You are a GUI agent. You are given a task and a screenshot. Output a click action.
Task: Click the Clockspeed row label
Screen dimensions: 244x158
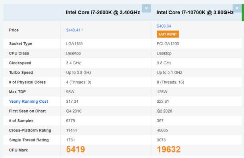point(20,63)
